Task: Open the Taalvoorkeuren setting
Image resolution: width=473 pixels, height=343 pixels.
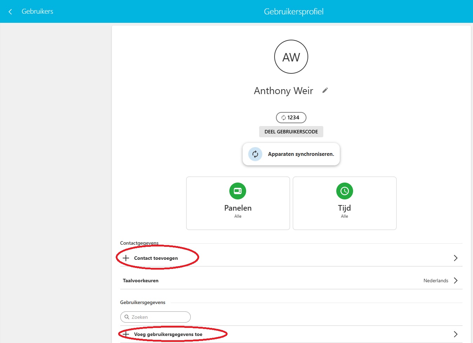Action: tap(141, 281)
